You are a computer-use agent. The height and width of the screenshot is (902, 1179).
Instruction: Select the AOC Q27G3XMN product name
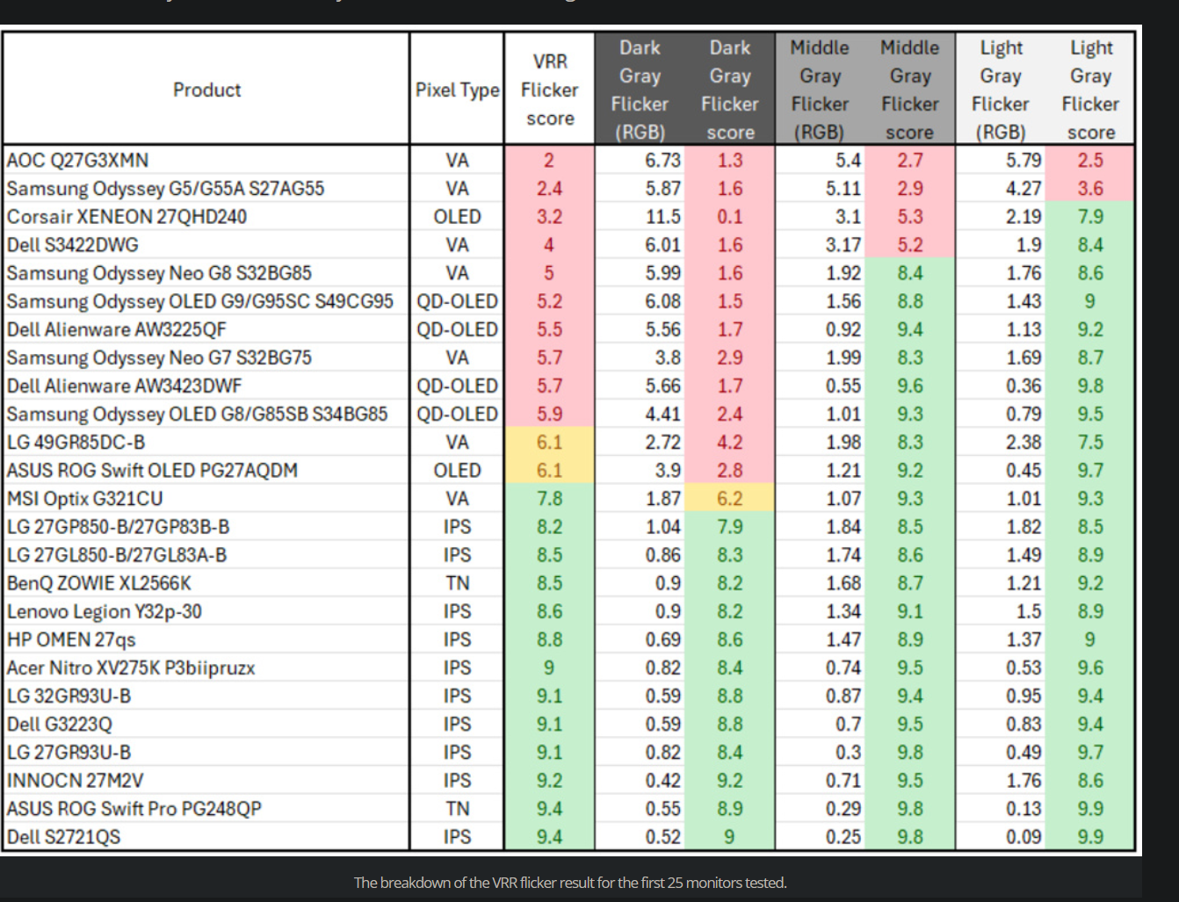pyautogui.click(x=77, y=161)
